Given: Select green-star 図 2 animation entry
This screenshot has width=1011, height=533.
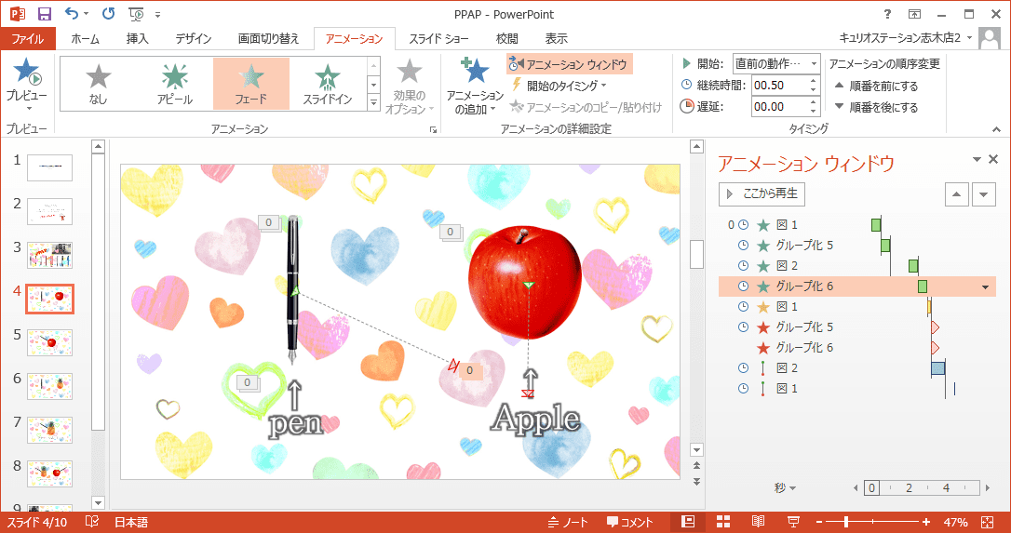Looking at the screenshot, I should (856, 266).
